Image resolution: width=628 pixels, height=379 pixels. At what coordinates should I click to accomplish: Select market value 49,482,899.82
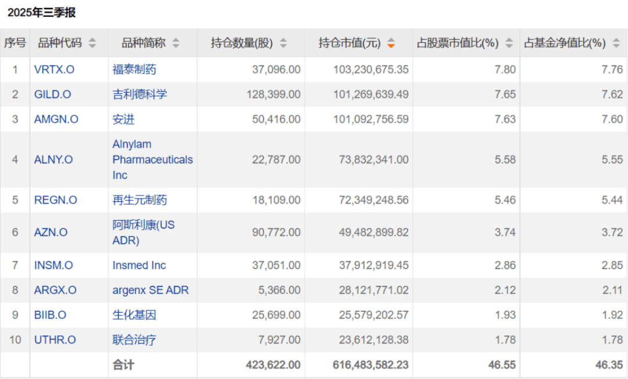click(x=374, y=233)
